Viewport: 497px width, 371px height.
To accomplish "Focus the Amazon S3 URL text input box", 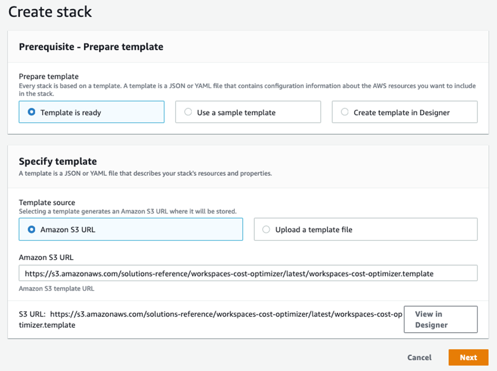I will 248,273.
